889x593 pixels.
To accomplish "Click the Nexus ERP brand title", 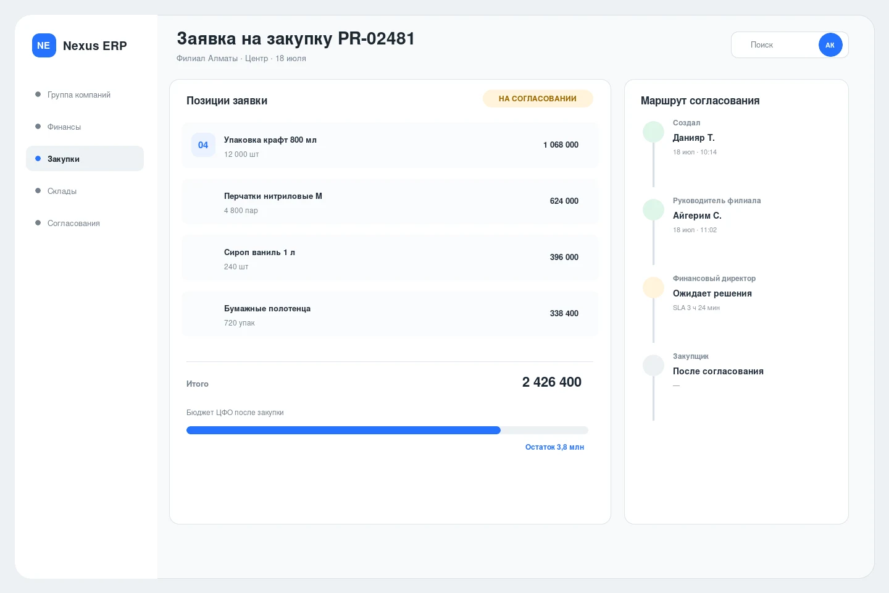I will pos(94,46).
